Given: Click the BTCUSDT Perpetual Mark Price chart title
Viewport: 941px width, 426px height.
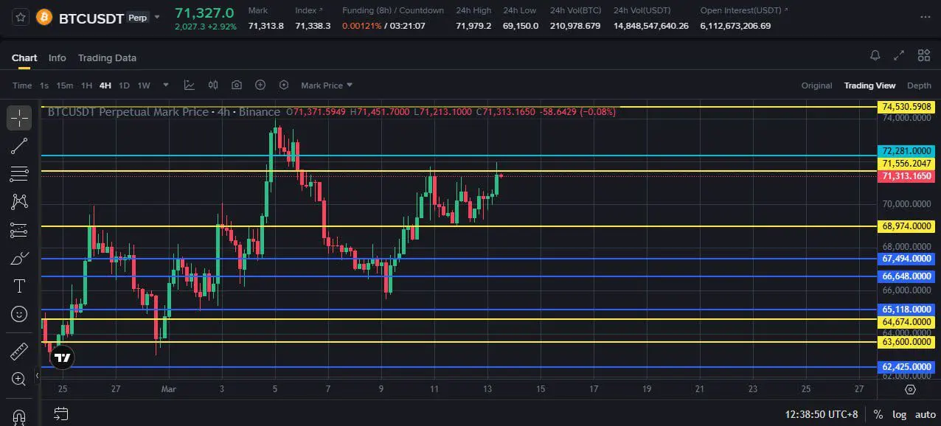Looking at the screenshot, I should click(128, 112).
